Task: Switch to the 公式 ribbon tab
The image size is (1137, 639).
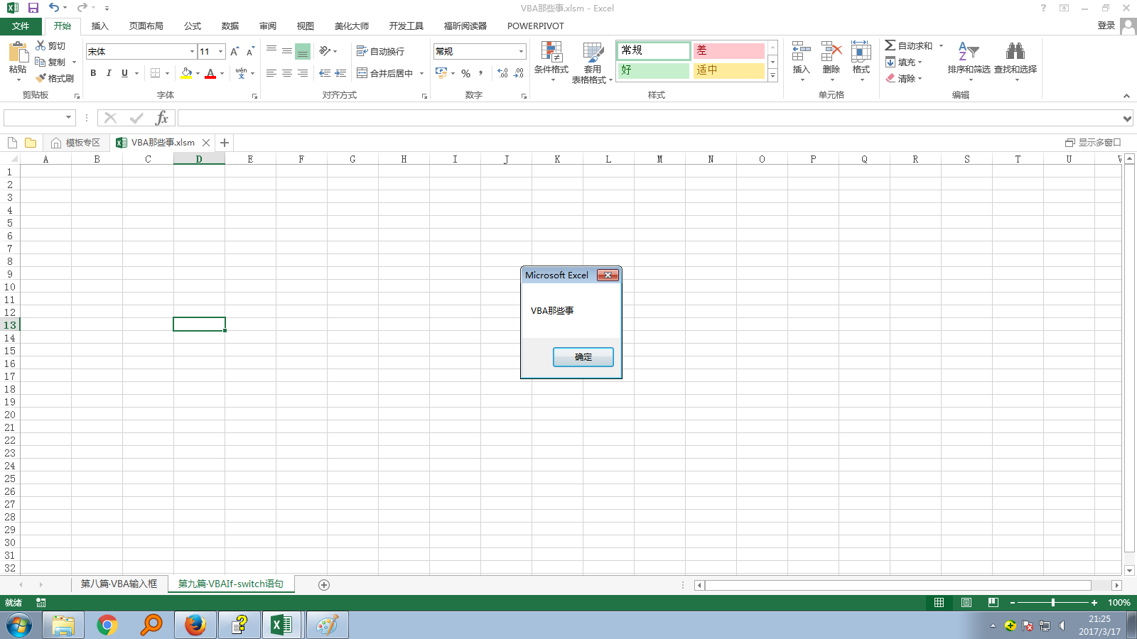Action: (193, 26)
